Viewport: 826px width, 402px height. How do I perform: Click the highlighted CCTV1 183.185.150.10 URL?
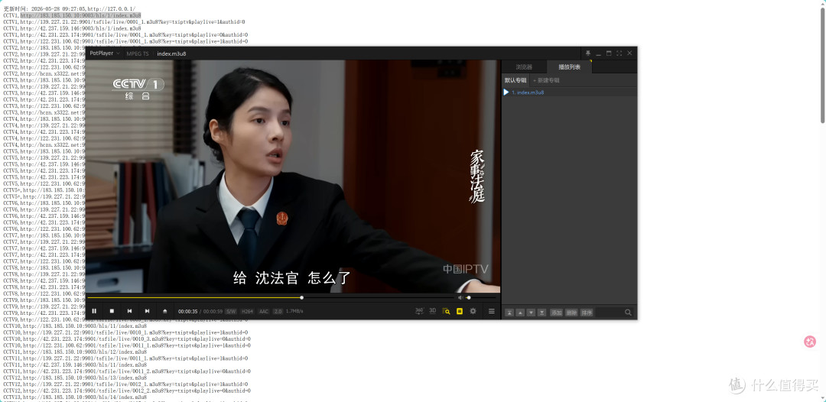(x=80, y=15)
